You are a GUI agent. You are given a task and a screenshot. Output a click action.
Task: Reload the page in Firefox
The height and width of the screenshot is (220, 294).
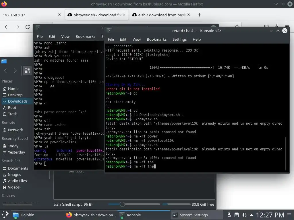[x=28, y=27]
